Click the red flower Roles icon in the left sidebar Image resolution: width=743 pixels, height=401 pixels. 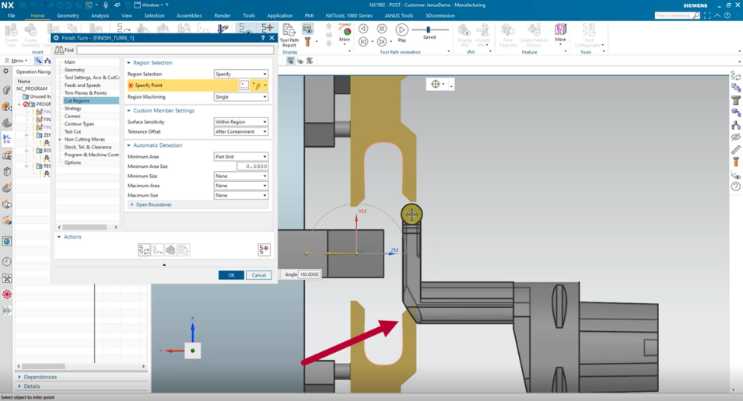tap(7, 294)
